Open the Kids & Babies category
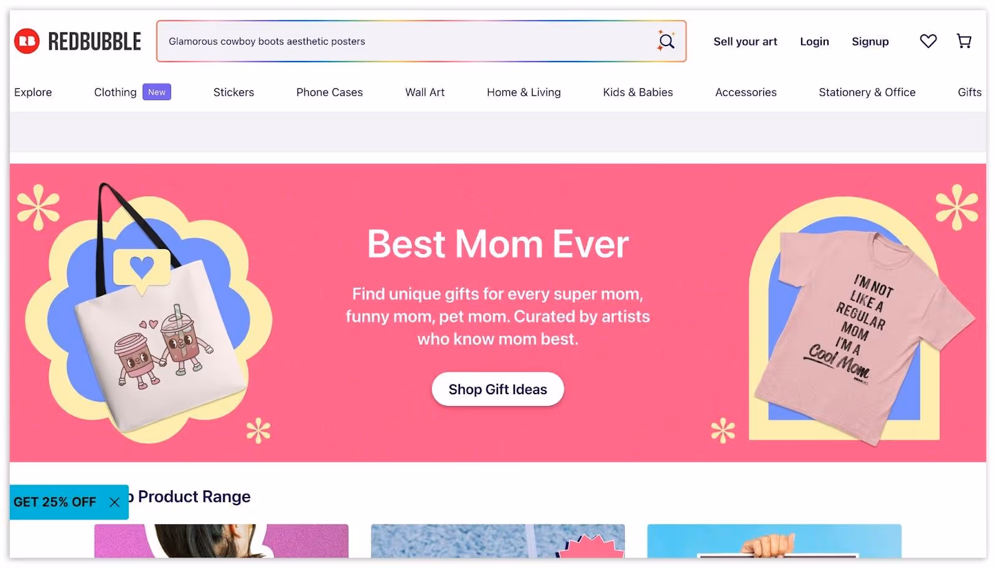996x568 pixels. pos(638,92)
